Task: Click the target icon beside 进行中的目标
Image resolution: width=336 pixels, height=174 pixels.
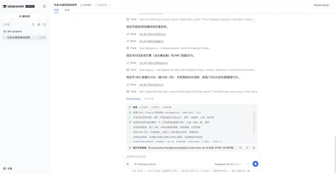Action: (130, 148)
